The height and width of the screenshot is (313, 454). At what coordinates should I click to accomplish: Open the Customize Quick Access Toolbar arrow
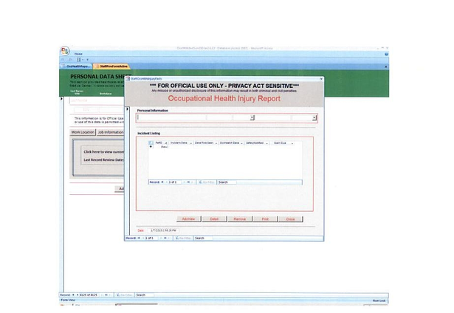click(x=87, y=60)
